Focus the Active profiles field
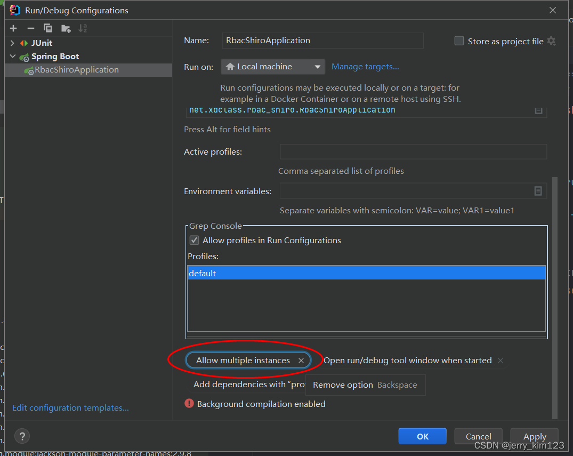The height and width of the screenshot is (456, 573). (413, 152)
